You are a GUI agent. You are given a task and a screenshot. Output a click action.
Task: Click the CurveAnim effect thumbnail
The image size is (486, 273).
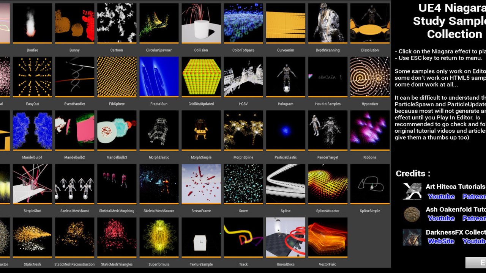tap(285, 24)
